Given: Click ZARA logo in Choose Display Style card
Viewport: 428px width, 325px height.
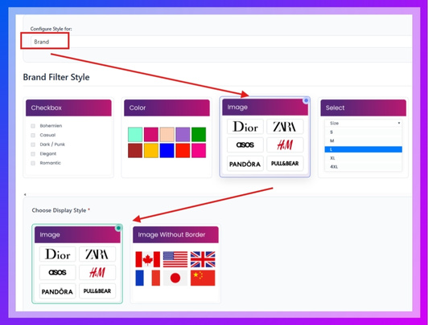Looking at the screenshot, I should (x=97, y=254).
